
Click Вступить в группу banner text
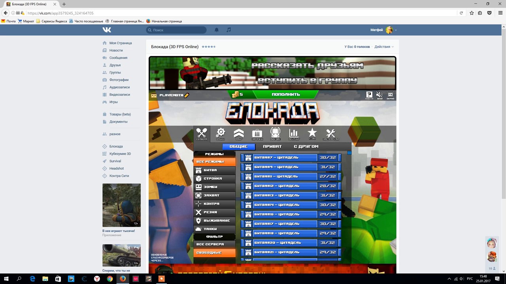(x=307, y=80)
